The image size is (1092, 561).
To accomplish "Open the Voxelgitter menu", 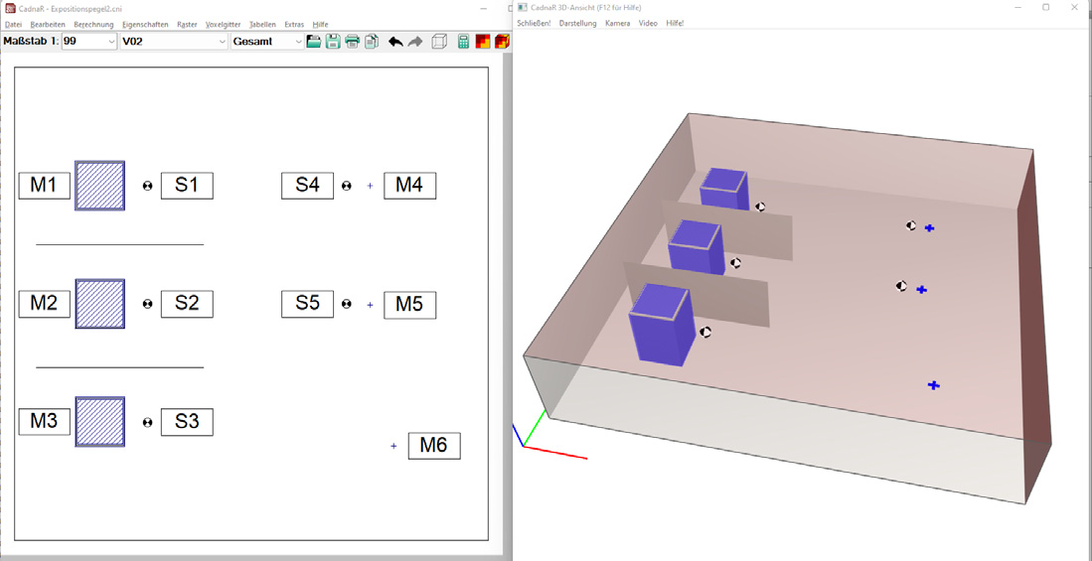I will pyautogui.click(x=223, y=25).
